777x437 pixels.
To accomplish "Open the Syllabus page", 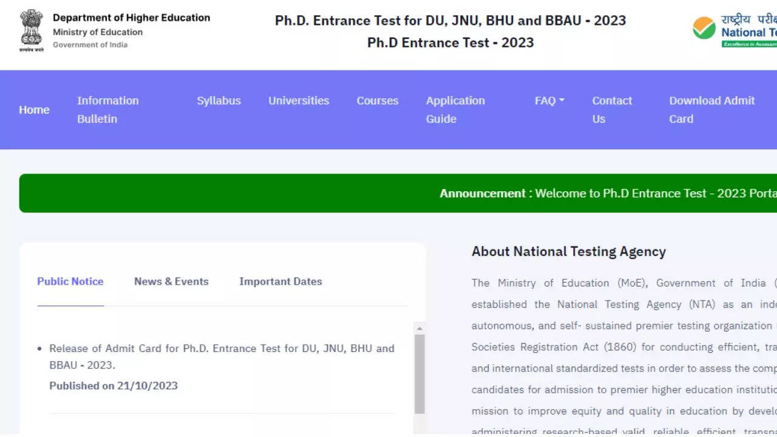I will click(219, 101).
